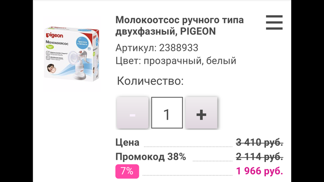Click the Промокод 38% label
The height and width of the screenshot is (182, 324).
pos(151,157)
